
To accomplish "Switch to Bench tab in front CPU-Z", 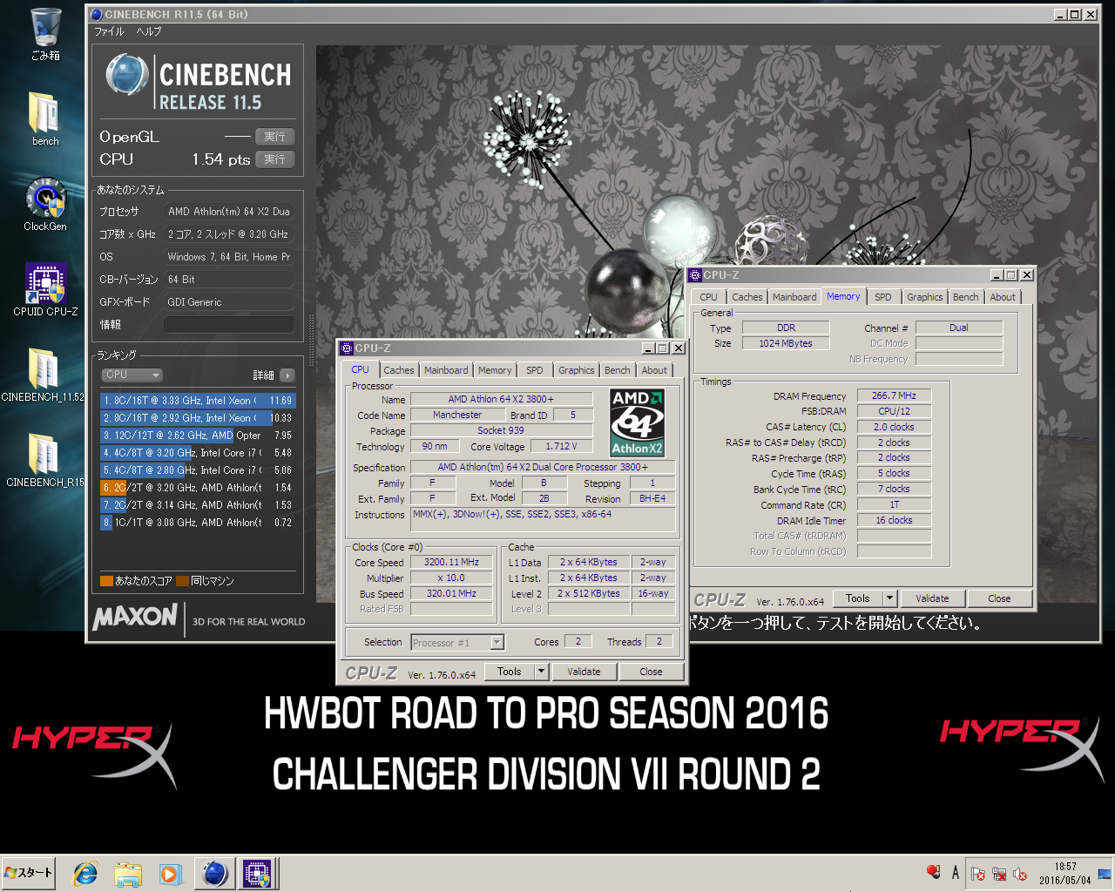I will (617, 370).
